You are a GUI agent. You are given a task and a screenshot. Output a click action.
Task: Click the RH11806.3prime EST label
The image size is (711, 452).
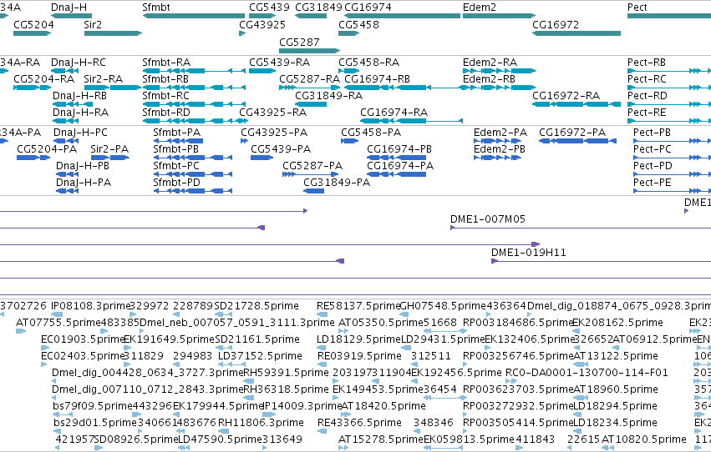tap(261, 424)
